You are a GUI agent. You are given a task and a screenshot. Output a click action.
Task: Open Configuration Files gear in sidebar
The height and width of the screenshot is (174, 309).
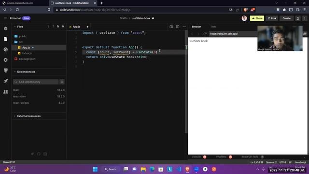click(5, 60)
